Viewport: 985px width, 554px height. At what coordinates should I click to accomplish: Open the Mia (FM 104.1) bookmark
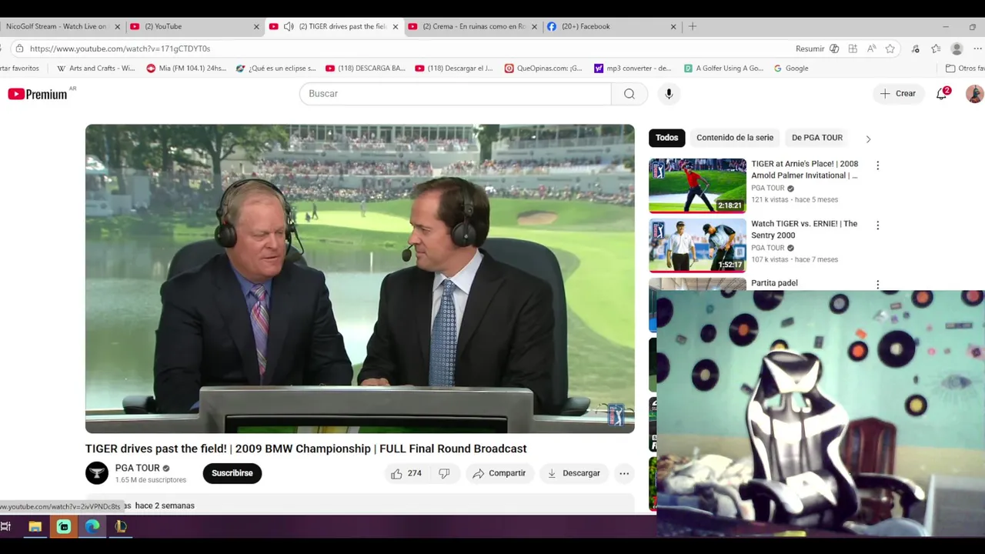click(186, 68)
